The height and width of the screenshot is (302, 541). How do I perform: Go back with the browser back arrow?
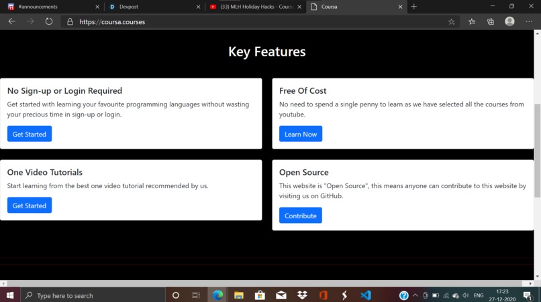(11, 21)
